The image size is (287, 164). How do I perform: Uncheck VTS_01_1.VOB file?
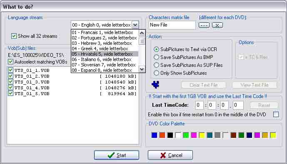click(10, 70)
